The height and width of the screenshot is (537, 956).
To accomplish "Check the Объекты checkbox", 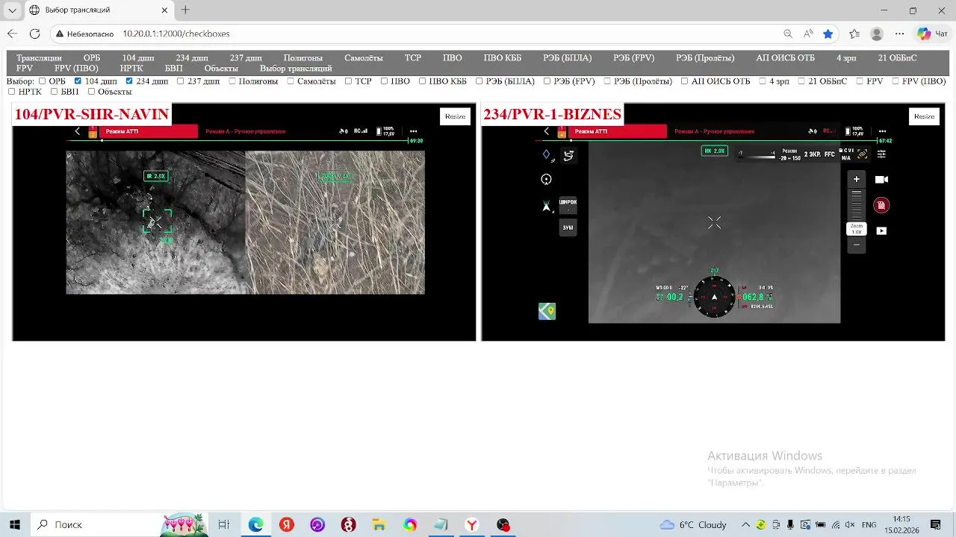I will [x=91, y=92].
